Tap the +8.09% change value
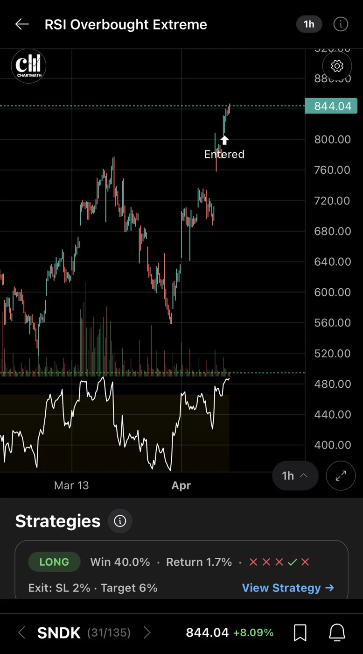The image size is (363, 654). point(253,633)
